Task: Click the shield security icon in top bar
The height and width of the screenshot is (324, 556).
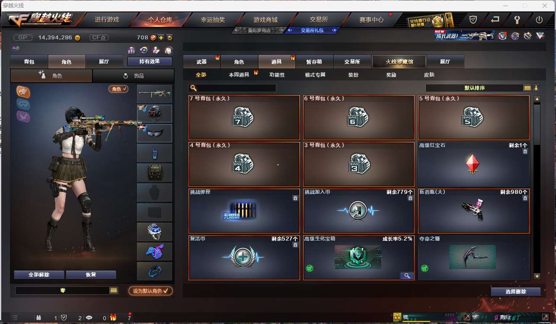Action: pos(473,19)
